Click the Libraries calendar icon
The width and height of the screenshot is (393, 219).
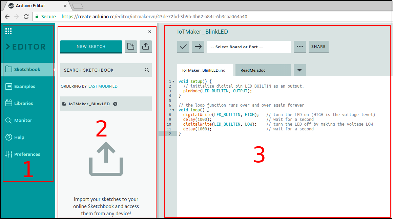click(x=9, y=103)
